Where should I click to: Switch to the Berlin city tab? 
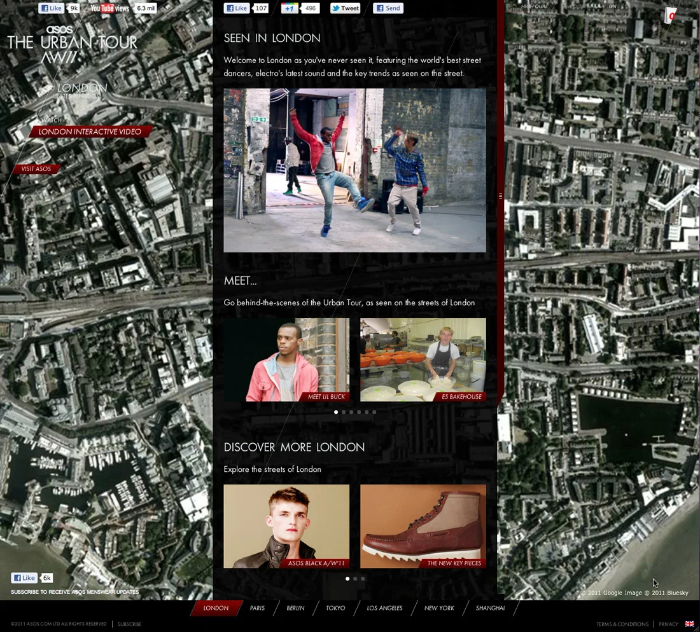pyautogui.click(x=295, y=608)
